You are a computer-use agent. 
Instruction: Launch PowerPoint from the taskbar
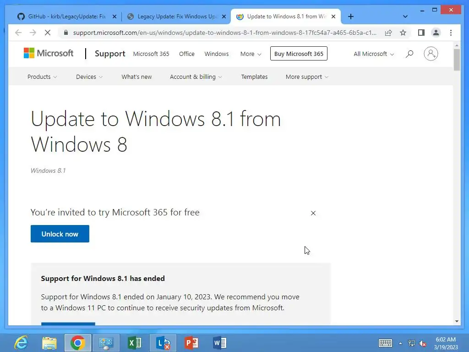click(x=191, y=343)
